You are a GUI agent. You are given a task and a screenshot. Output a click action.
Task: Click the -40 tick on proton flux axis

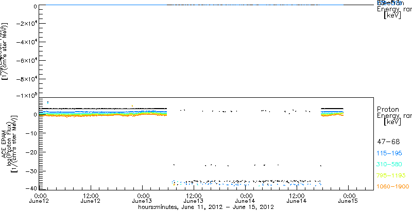coord(31,188)
